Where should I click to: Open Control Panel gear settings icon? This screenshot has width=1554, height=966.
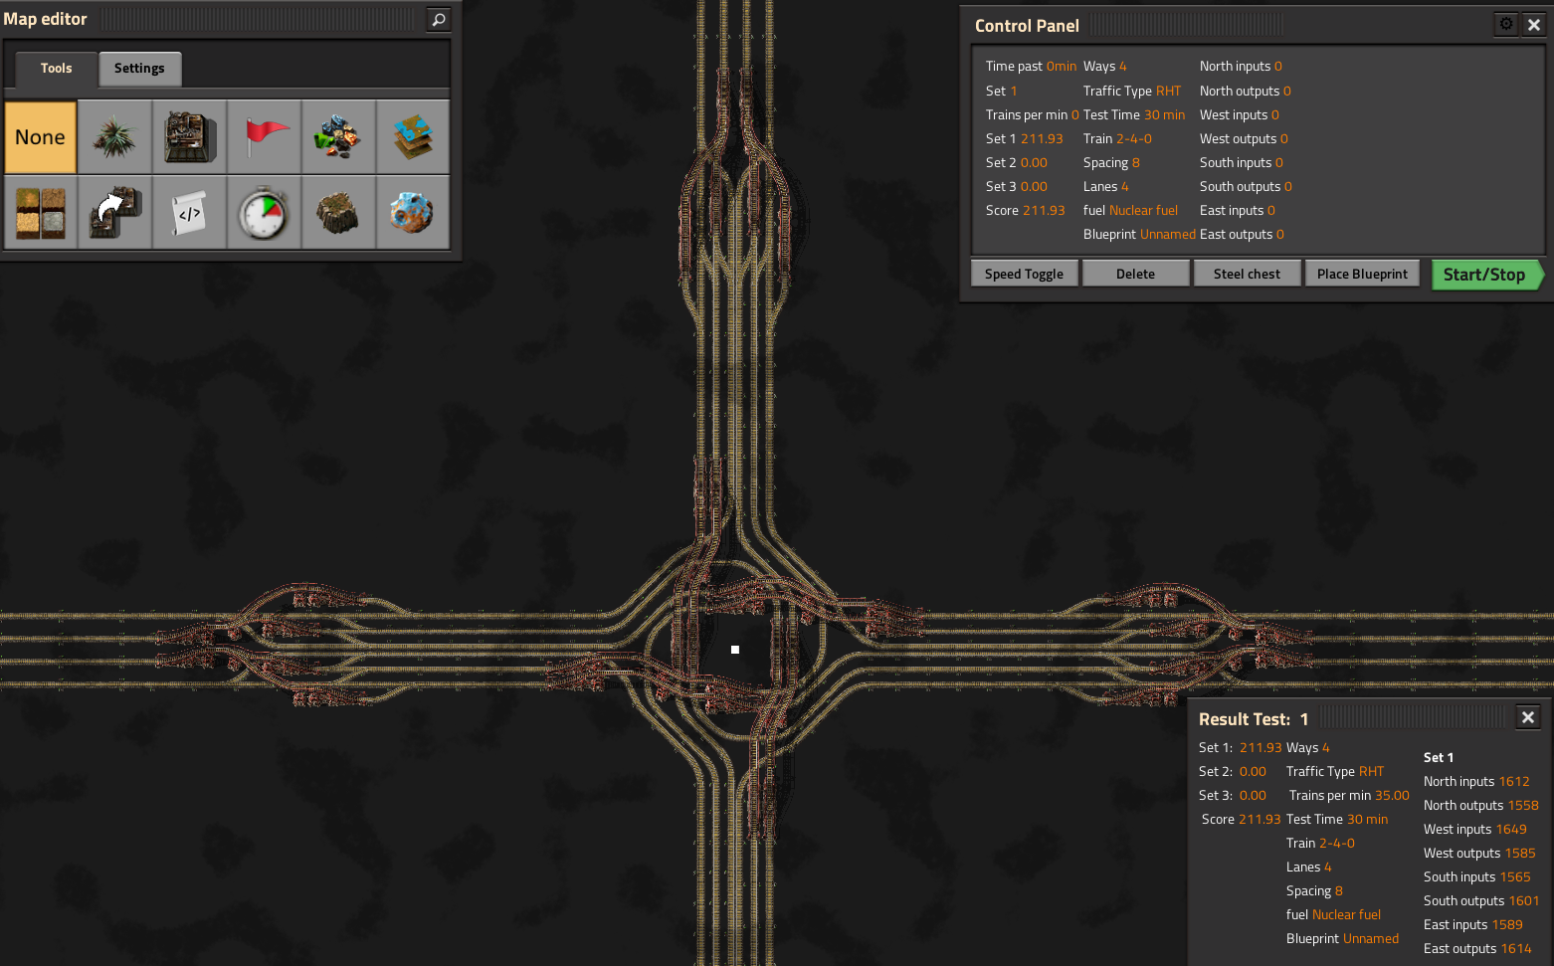coord(1506,24)
